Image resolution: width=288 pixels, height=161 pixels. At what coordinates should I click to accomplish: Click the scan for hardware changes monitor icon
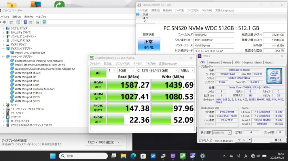tap(44, 22)
